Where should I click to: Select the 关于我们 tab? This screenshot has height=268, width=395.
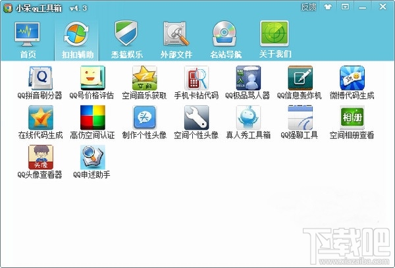(275, 40)
